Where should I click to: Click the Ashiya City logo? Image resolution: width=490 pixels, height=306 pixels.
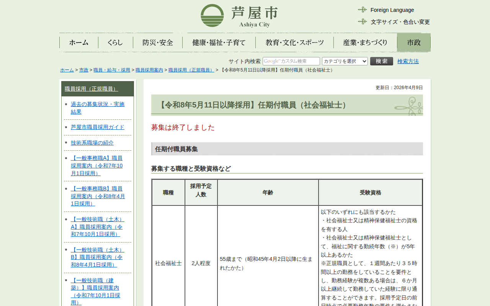239,16
